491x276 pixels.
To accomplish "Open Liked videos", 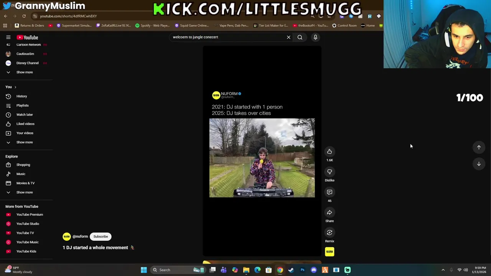I will [26, 124].
